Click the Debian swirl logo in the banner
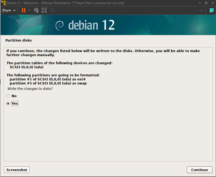216x177 pixels. tap(60, 26)
